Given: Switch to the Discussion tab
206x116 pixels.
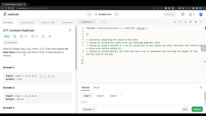Looking at the screenshot, I should [x=27, y=23].
